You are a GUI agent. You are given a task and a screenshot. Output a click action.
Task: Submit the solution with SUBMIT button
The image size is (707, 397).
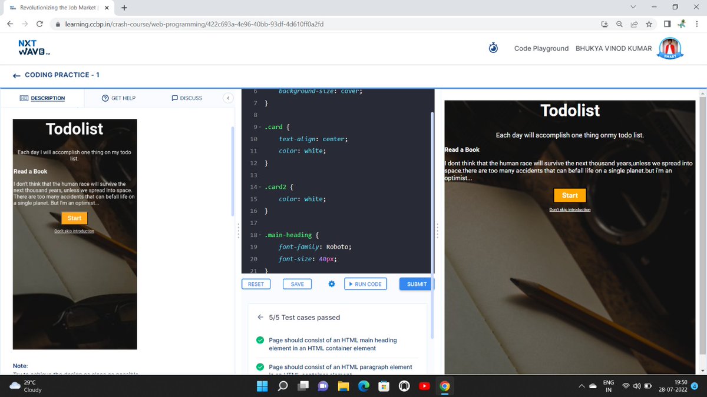[416, 284]
